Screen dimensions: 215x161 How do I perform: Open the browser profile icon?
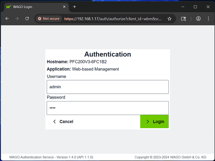(x=198, y=19)
